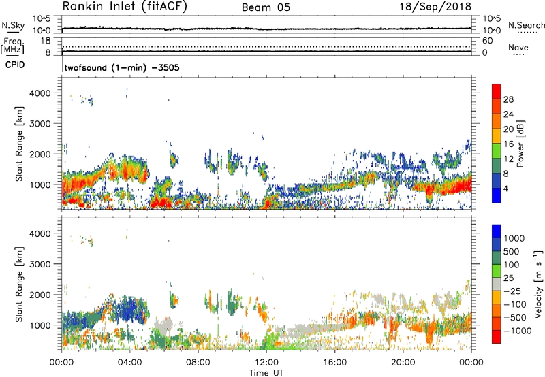
Task: Select 'twofsound (1-min) -3505' text
Action: point(122,67)
